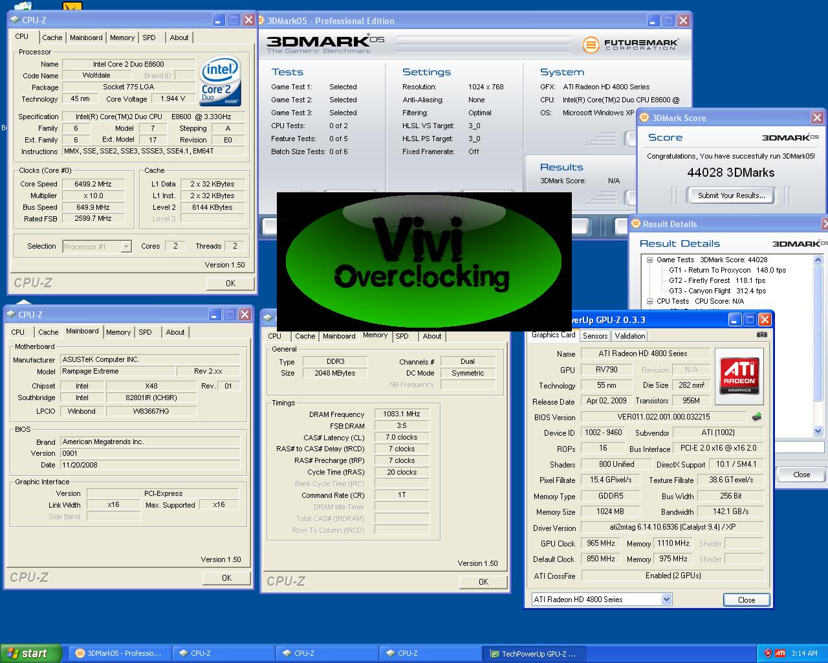Click Close button in GPU-Z
Image resolution: width=828 pixels, height=663 pixels.
[746, 600]
